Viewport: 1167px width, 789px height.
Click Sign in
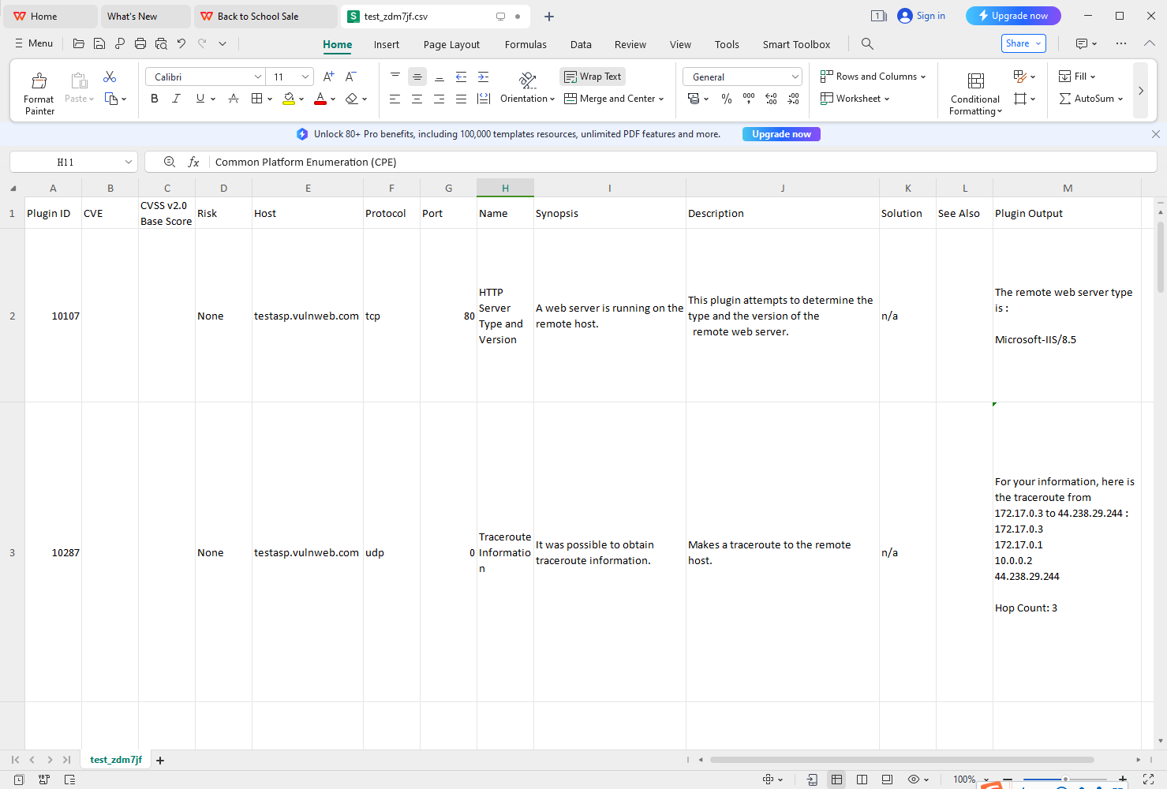click(922, 16)
